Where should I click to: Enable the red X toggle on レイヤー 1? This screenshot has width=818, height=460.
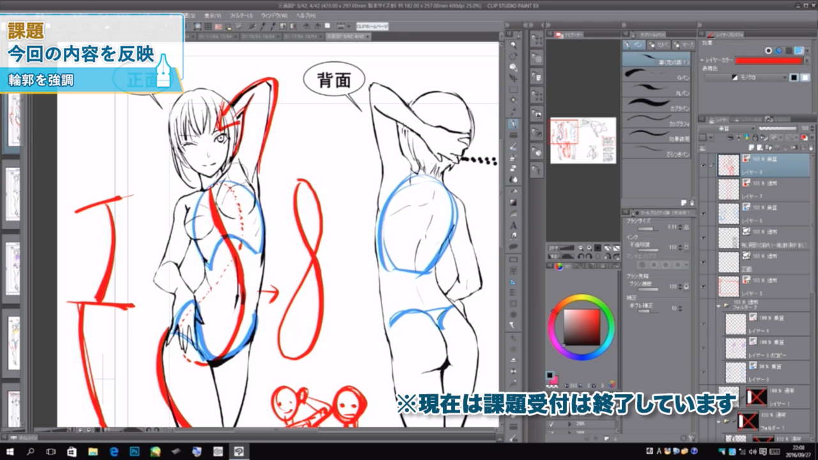(x=756, y=396)
